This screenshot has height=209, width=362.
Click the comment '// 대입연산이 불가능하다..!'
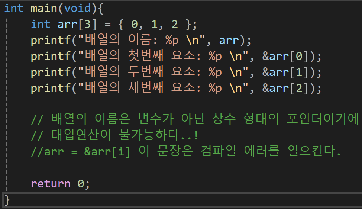[x=114, y=135]
